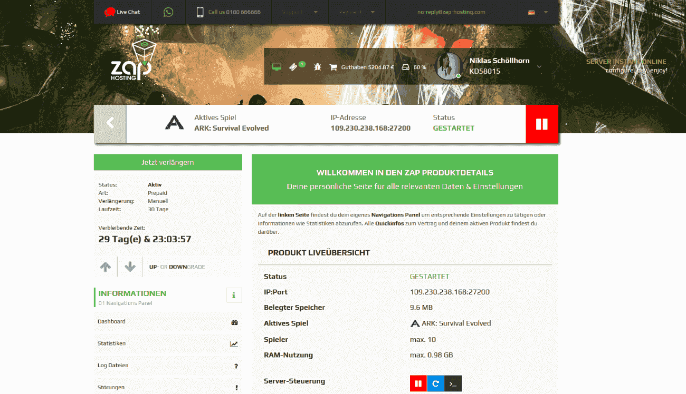Click the WhatsApp icon

tap(168, 12)
